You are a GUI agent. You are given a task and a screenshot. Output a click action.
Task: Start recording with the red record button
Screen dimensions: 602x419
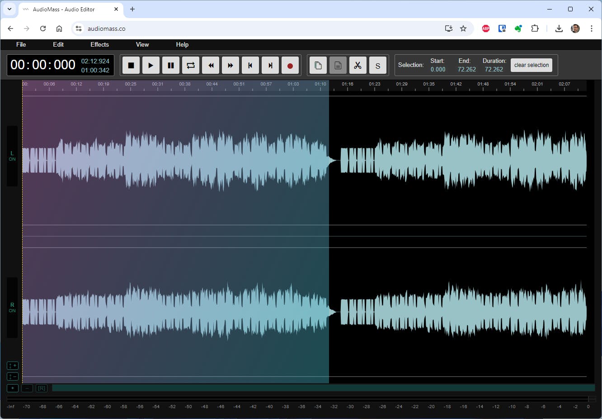pyautogui.click(x=290, y=66)
